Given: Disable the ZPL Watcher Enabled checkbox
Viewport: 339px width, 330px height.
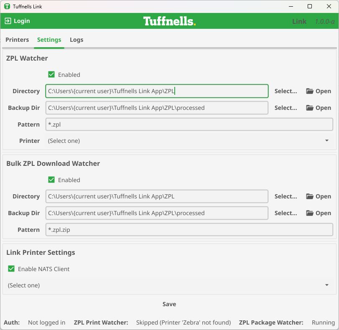Looking at the screenshot, I should (51, 75).
